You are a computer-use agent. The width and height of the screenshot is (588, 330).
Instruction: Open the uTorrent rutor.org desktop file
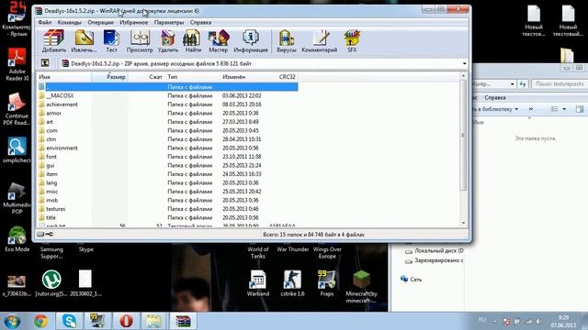[x=51, y=283]
